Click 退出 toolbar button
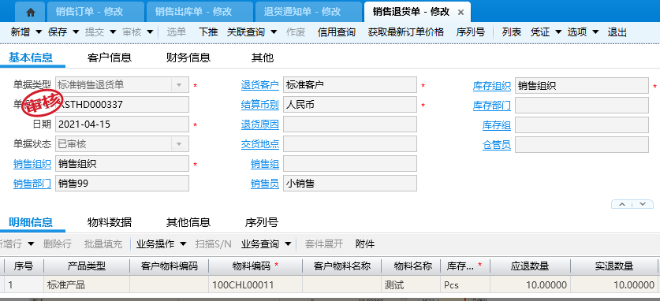Screen dimensions: 660x301 point(617,32)
